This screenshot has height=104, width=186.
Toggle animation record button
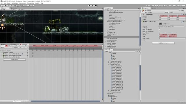[6, 46]
